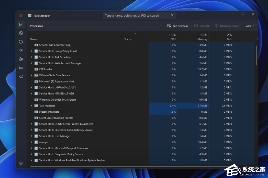Open the Details page in the sidebar
Screen dimensions: 268x178
(x=21, y=68)
